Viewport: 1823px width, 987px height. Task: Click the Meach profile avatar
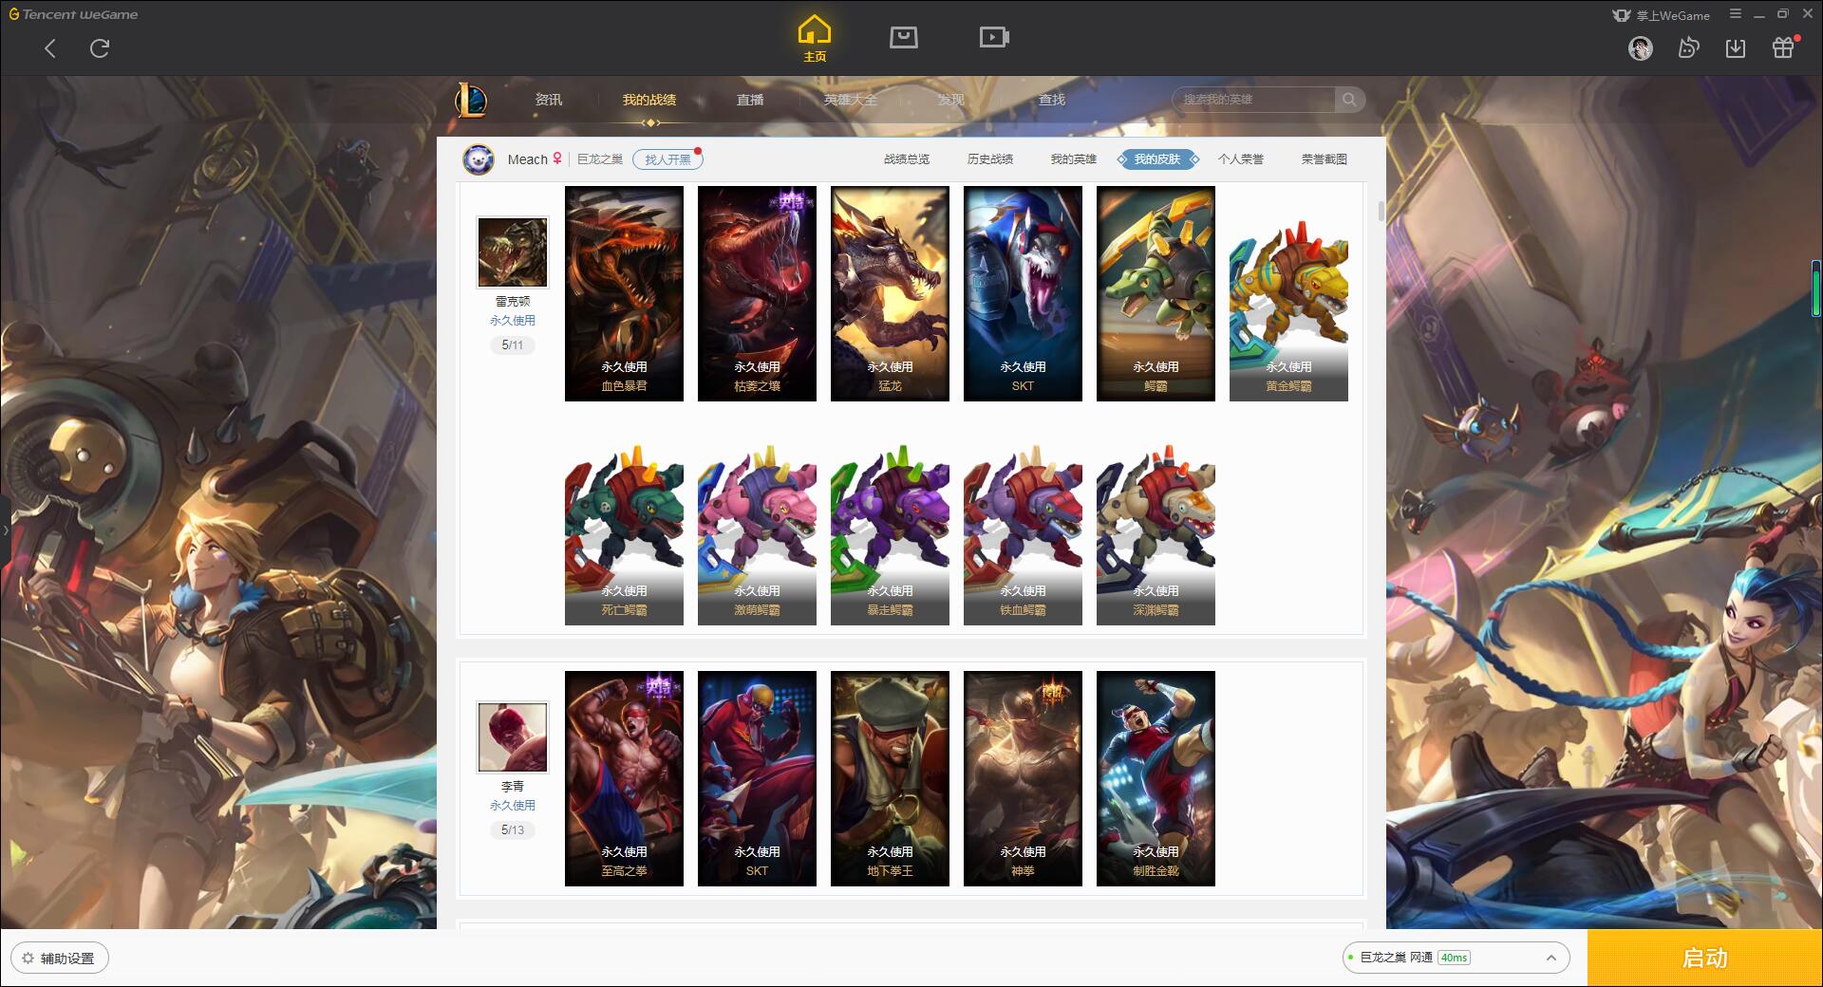point(479,159)
